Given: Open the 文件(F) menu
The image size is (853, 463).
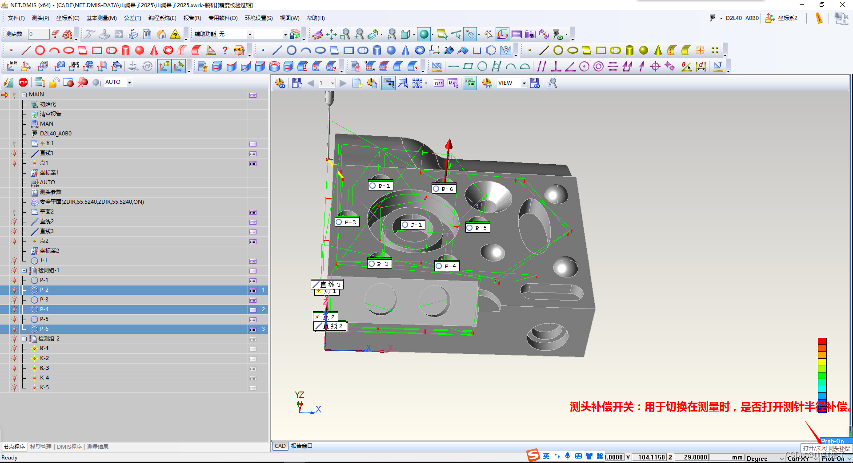Looking at the screenshot, I should 16,18.
